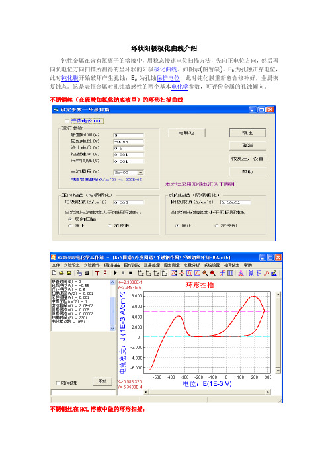Click the 阴极限流 input field
The height and width of the screenshot is (464, 328).
pyautogui.click(x=235, y=202)
